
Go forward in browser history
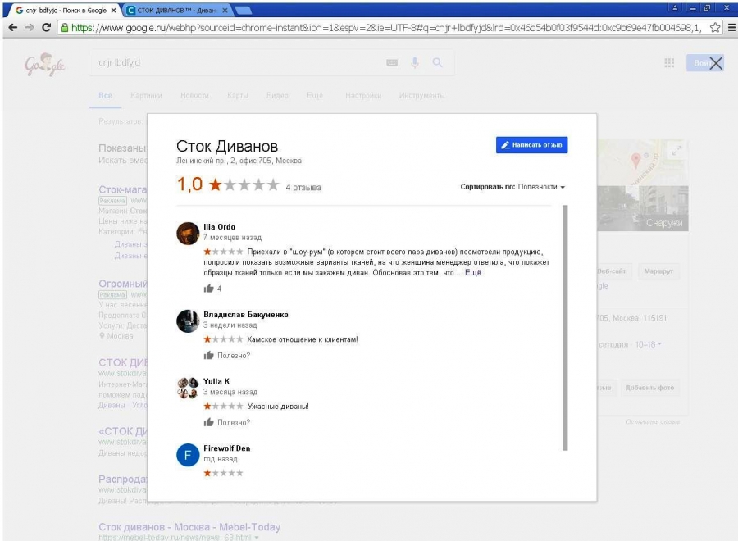[x=30, y=27]
